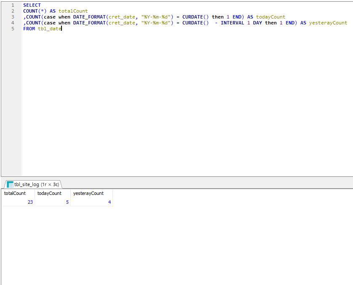Click yesterayCount alias in query line 4
This screenshot has width=353, height=285.
click(328, 23)
